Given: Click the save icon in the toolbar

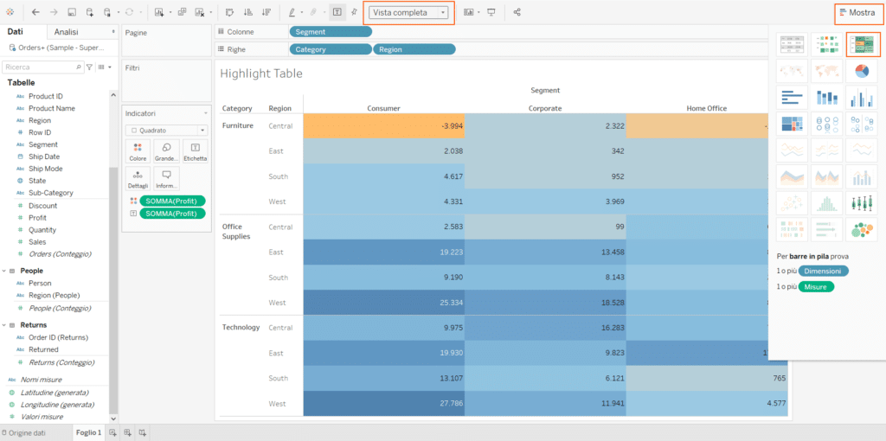Looking at the screenshot, I should point(71,12).
